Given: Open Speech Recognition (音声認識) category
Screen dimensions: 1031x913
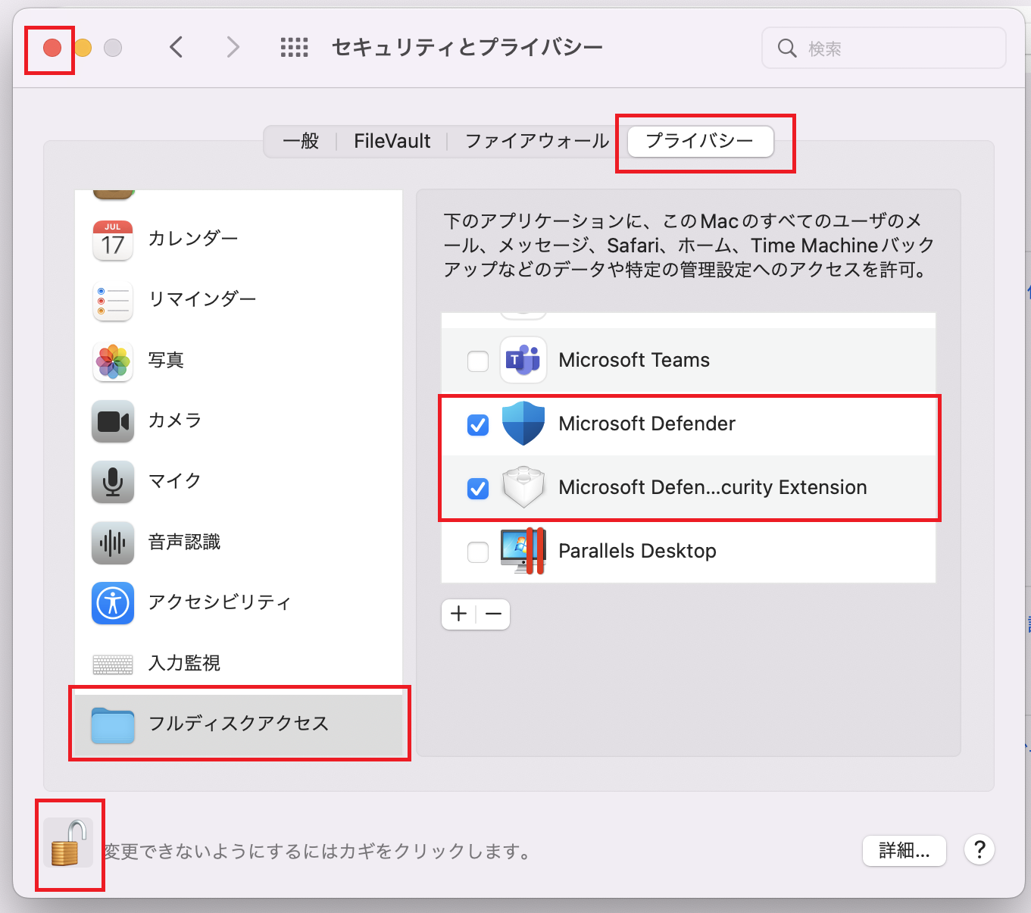Looking at the screenshot, I should point(113,542).
